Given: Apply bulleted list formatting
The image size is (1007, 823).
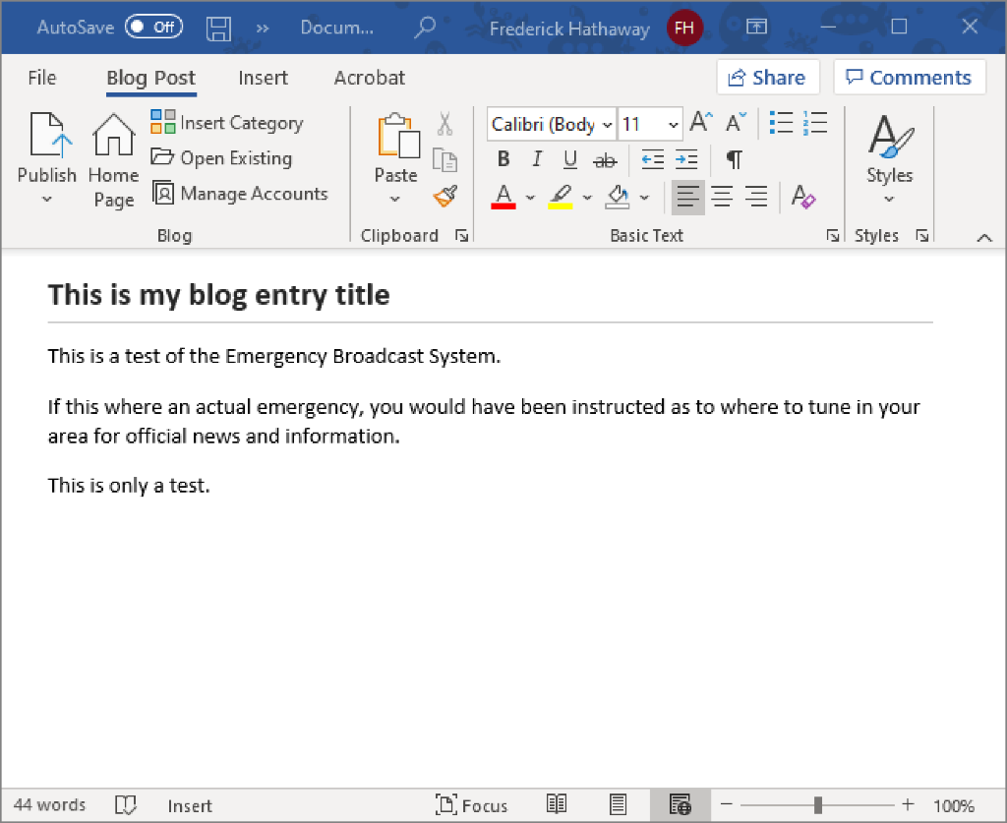Looking at the screenshot, I should click(x=781, y=122).
